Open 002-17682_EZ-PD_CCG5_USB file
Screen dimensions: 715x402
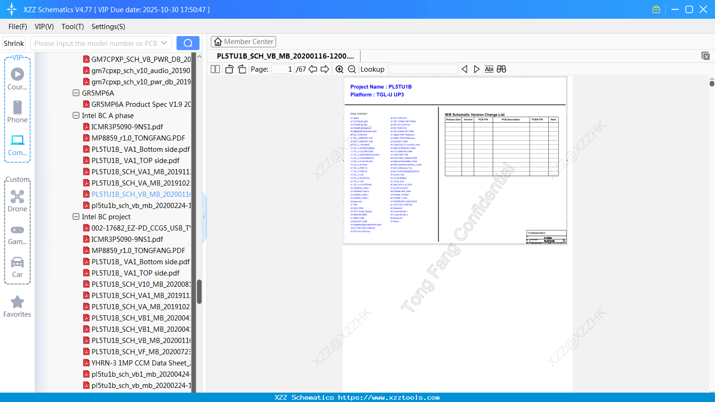point(137,228)
